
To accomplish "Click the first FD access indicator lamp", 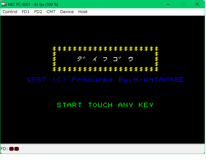I will pos(11,149).
